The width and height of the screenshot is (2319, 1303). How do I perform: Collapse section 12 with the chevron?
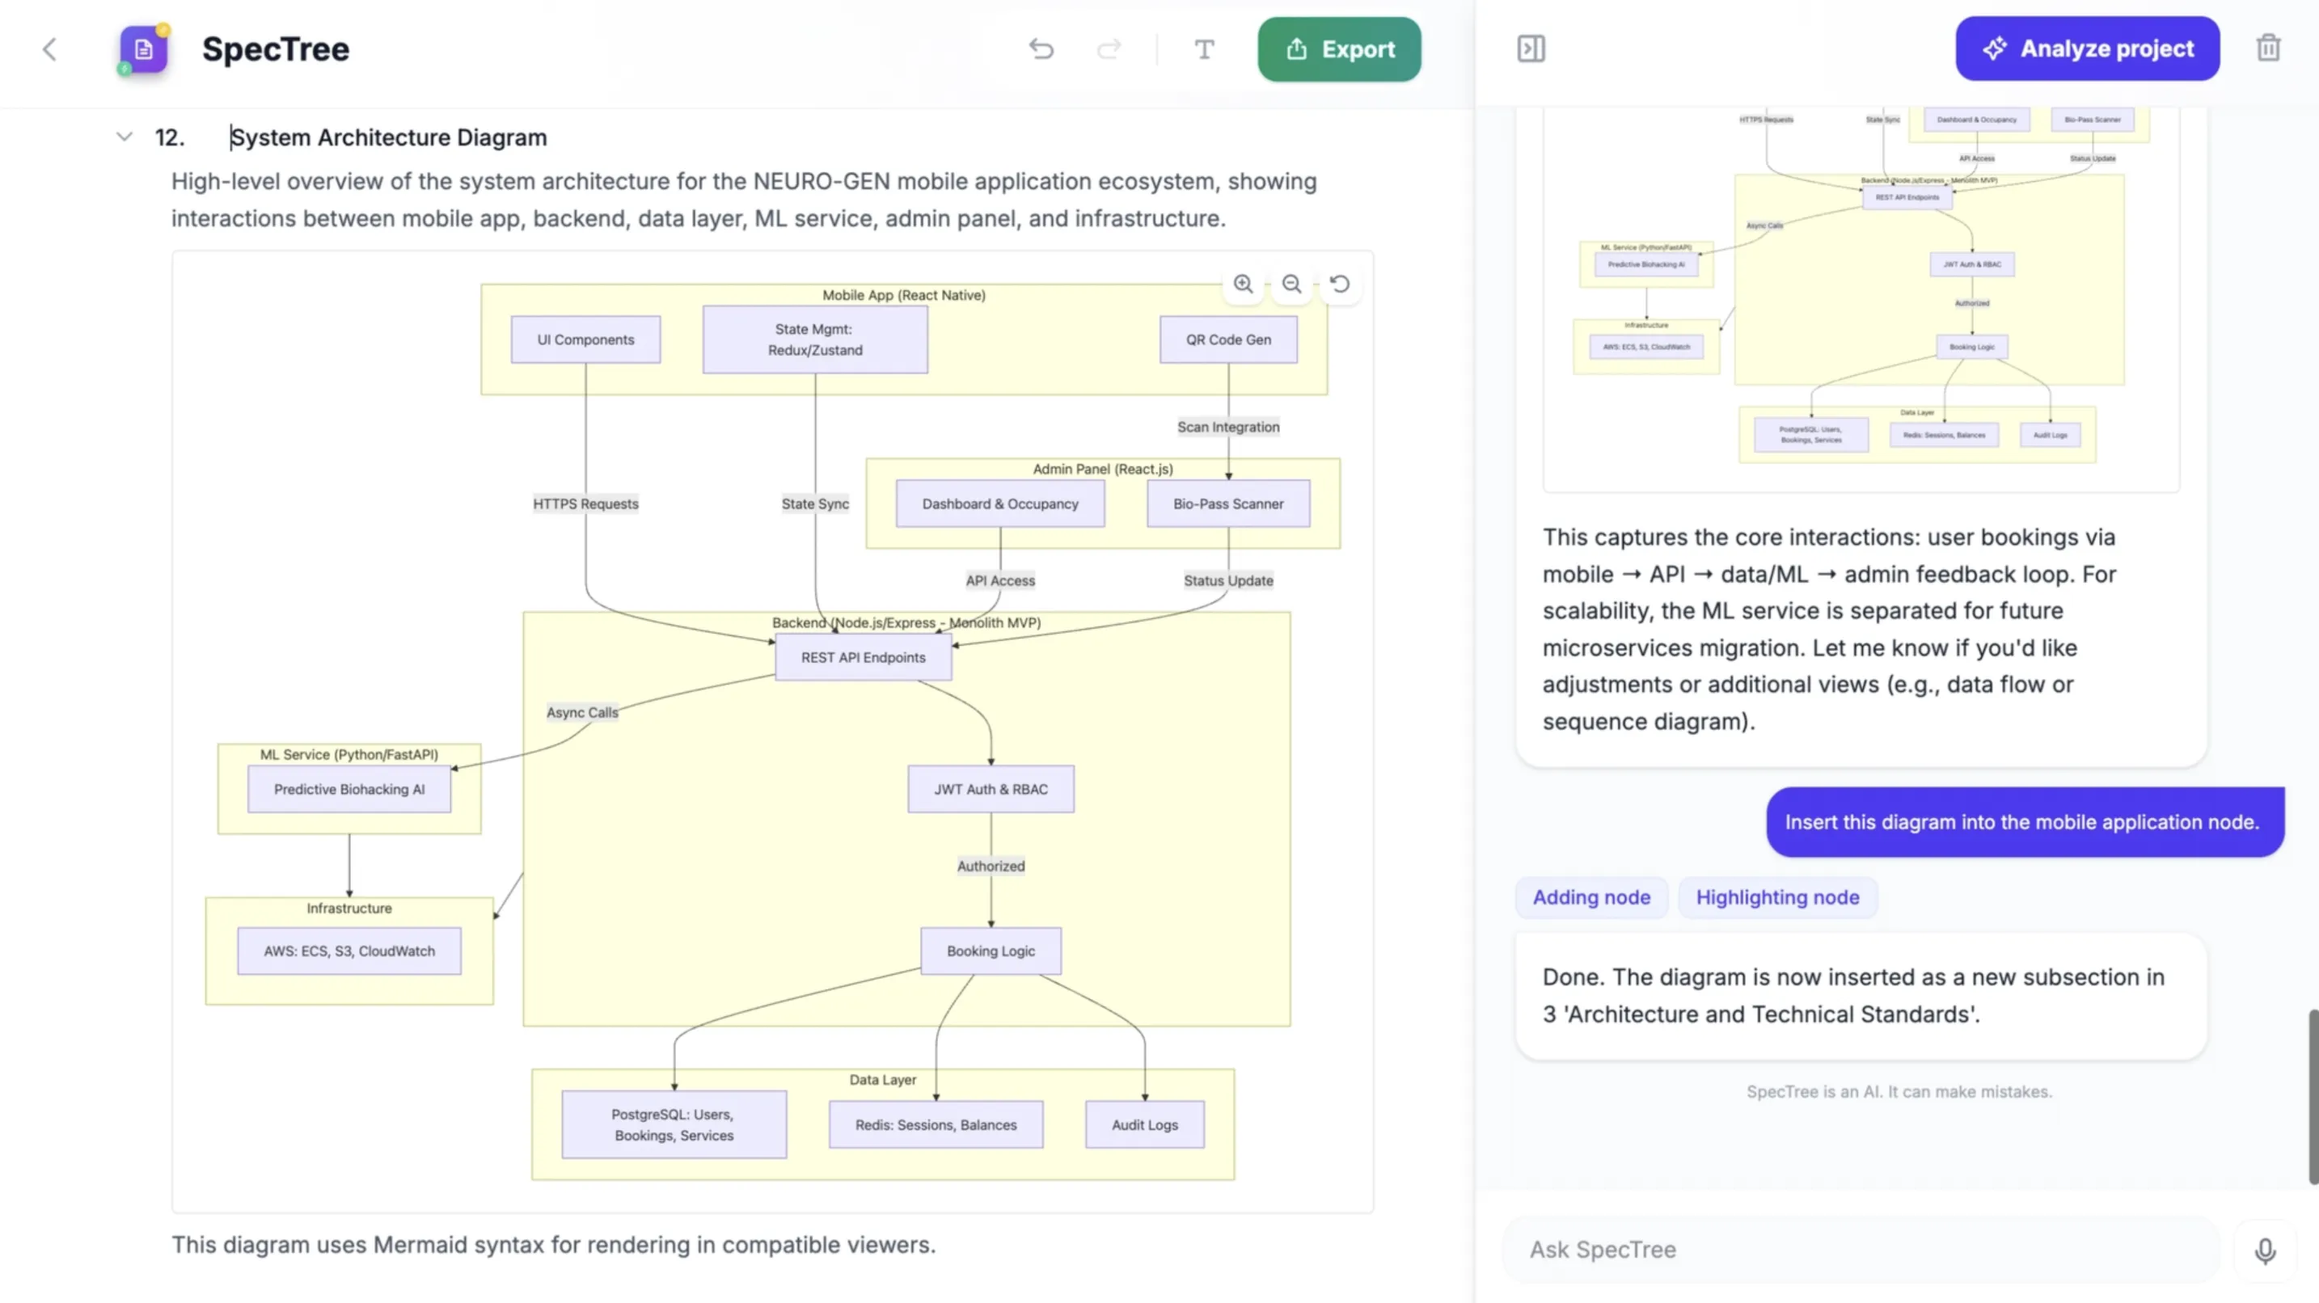point(125,137)
